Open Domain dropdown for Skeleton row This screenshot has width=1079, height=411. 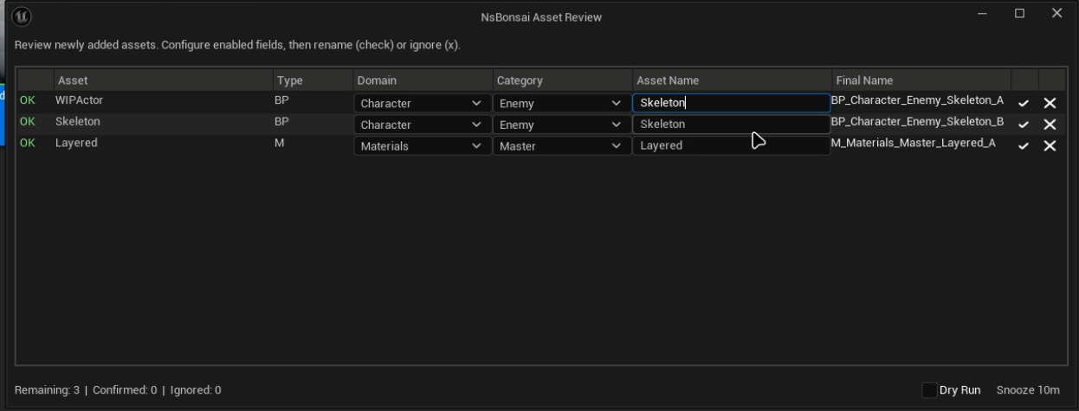421,125
